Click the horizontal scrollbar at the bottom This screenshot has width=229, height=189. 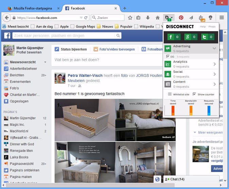90,185
